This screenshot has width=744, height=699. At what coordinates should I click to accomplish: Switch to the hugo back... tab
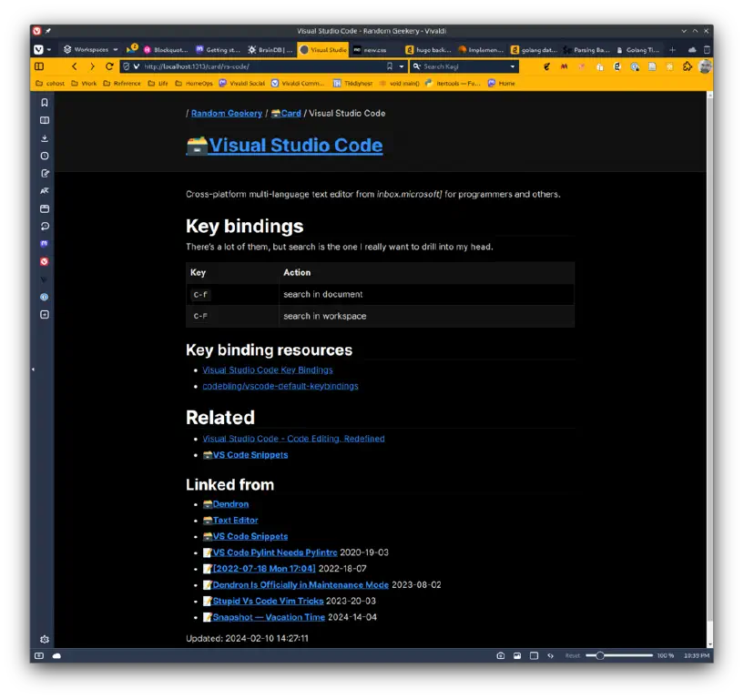tap(428, 49)
